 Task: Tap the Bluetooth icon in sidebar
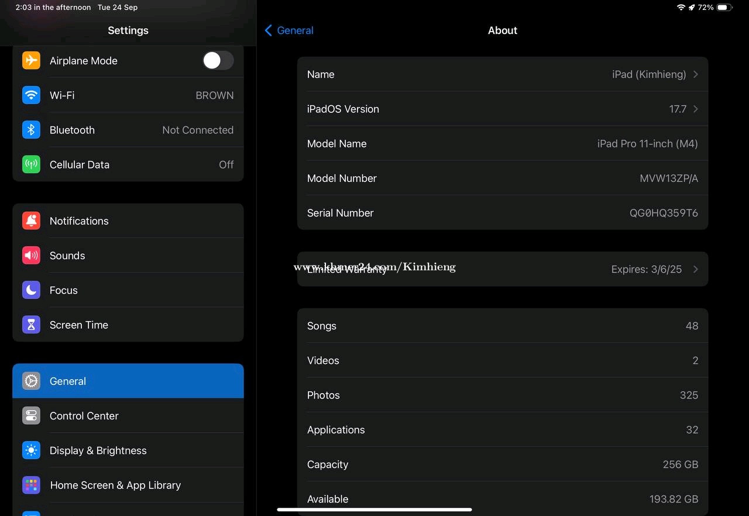32,130
